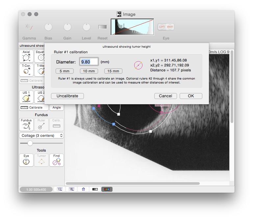Open the Fundus drawing tool

pyautogui.click(x=26, y=125)
